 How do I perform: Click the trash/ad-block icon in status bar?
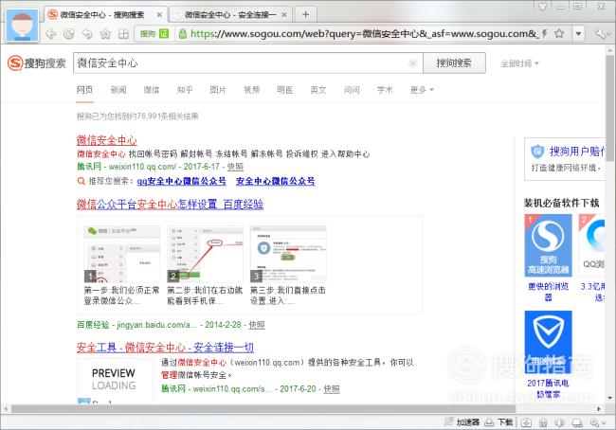[x=543, y=422]
